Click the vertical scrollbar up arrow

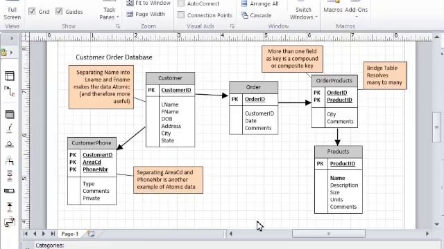pyautogui.click(x=437, y=37)
